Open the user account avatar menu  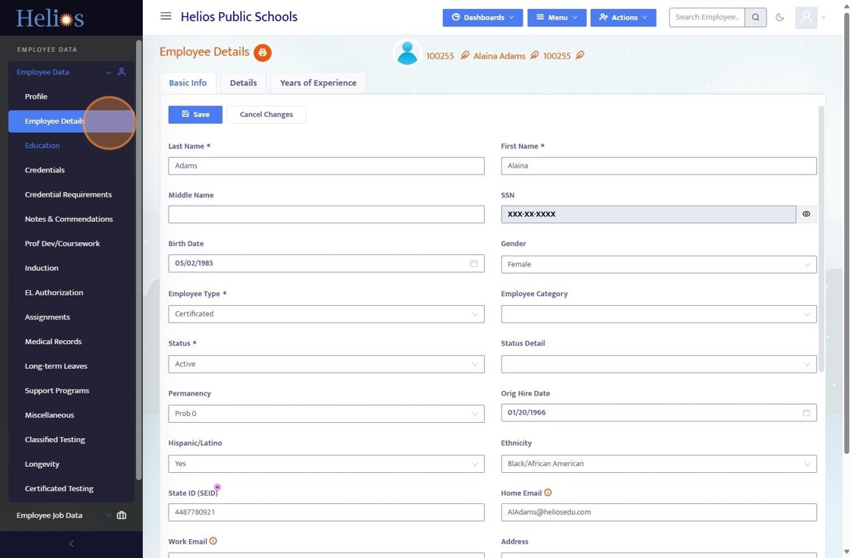pos(806,17)
